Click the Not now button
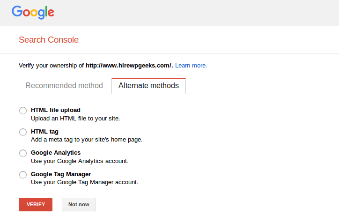This screenshot has height=224, width=339. 79,204
